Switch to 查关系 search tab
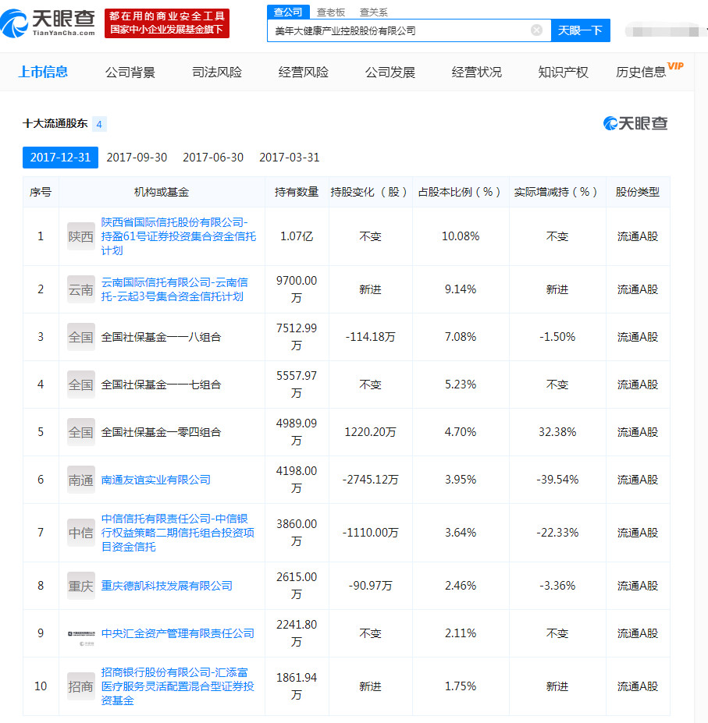708x723 pixels. click(x=373, y=12)
